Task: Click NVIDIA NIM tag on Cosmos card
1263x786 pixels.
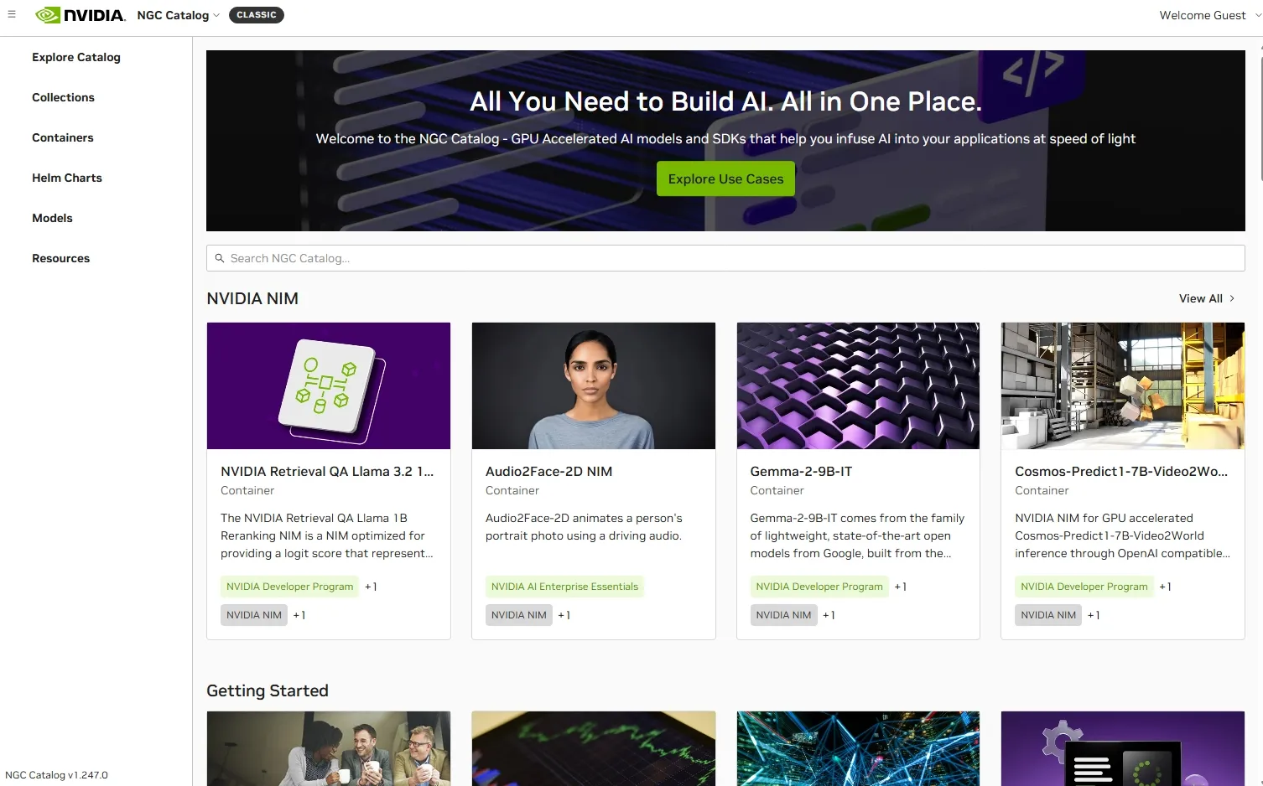Action: point(1048,615)
